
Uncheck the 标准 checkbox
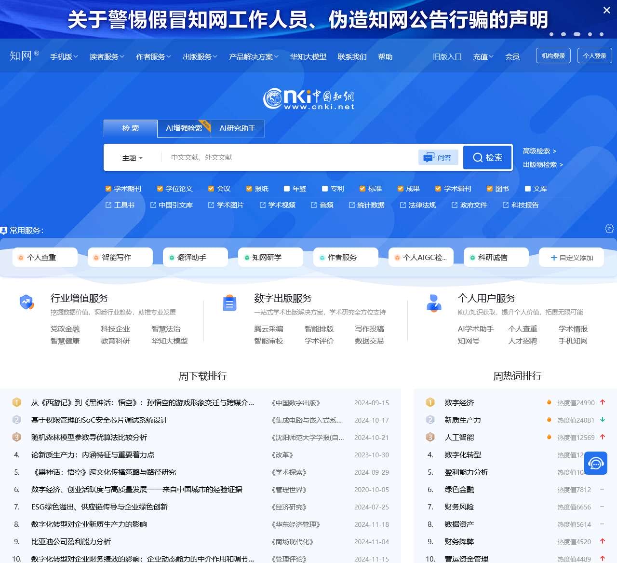(x=362, y=189)
